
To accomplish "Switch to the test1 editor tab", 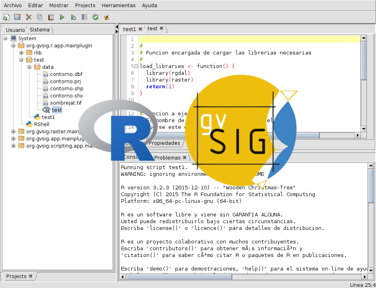I will (129, 29).
